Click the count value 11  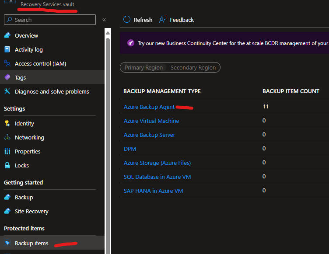266,107
